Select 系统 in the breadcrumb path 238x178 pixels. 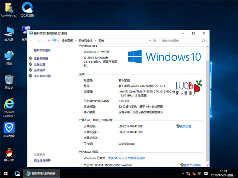(x=101, y=41)
